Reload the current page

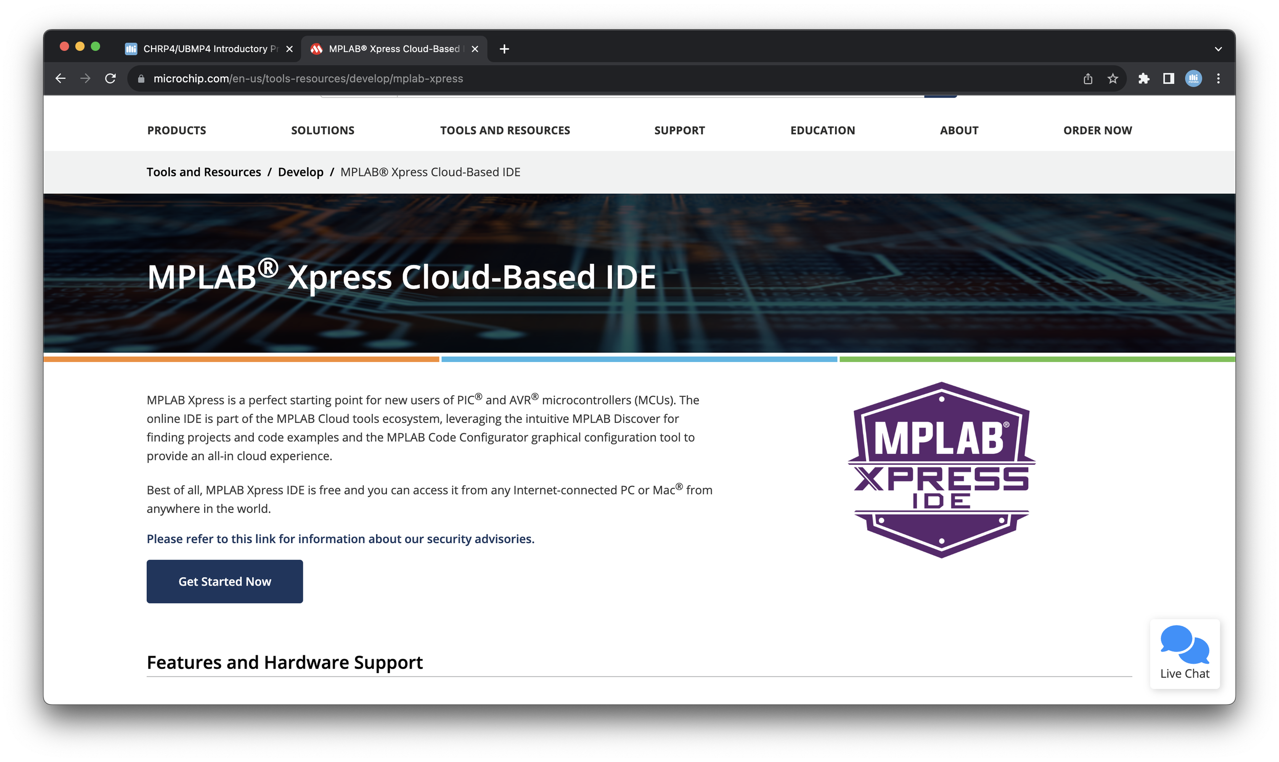[x=111, y=78]
